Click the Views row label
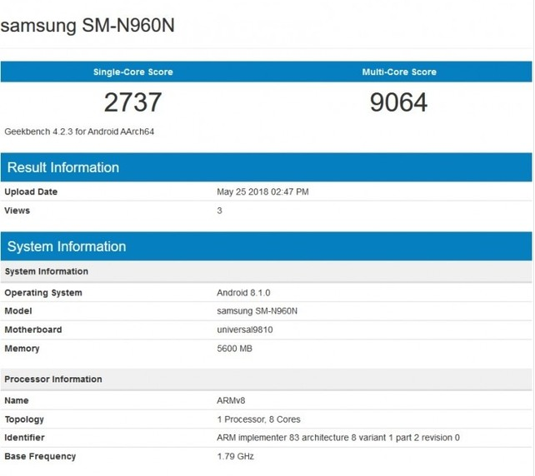This screenshot has width=535, height=476. pos(17,211)
